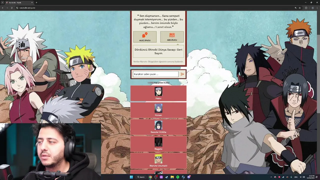This screenshot has height=180, width=320.
Task: Open File Explorer from the taskbar
Action: (x=172, y=177)
